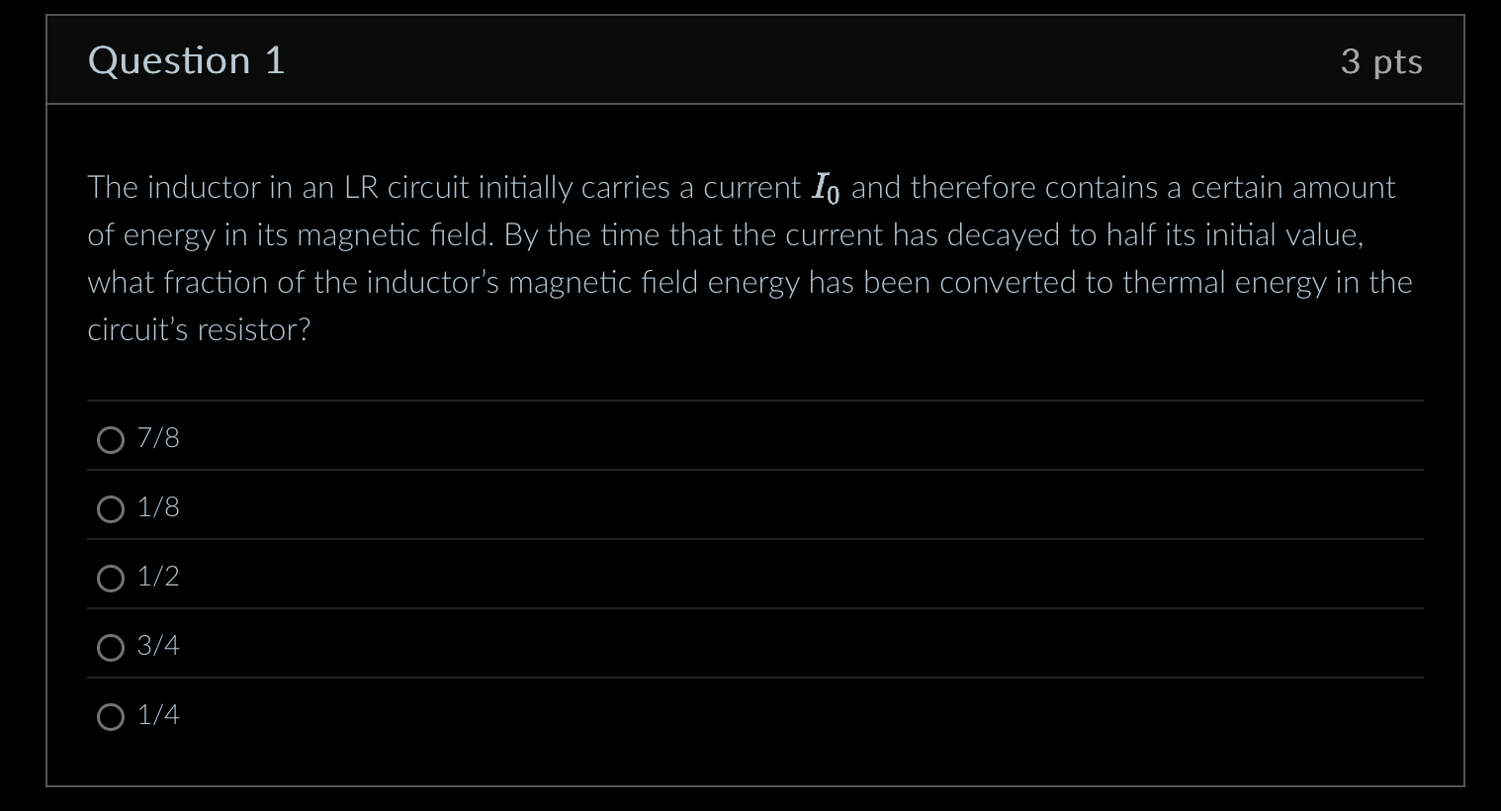The image size is (1501, 811).
Task: Click the radio circle beside 1/2
Action: (x=111, y=578)
